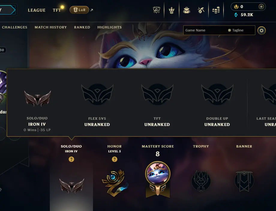Click the plus button to purchase RP
Image resolution: width=276 pixels, height=211 pixels.
click(261, 7)
